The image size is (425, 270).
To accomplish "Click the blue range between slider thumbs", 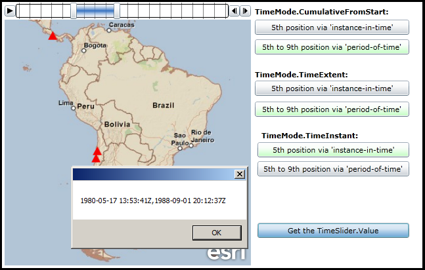I will pyautogui.click(x=95, y=10).
